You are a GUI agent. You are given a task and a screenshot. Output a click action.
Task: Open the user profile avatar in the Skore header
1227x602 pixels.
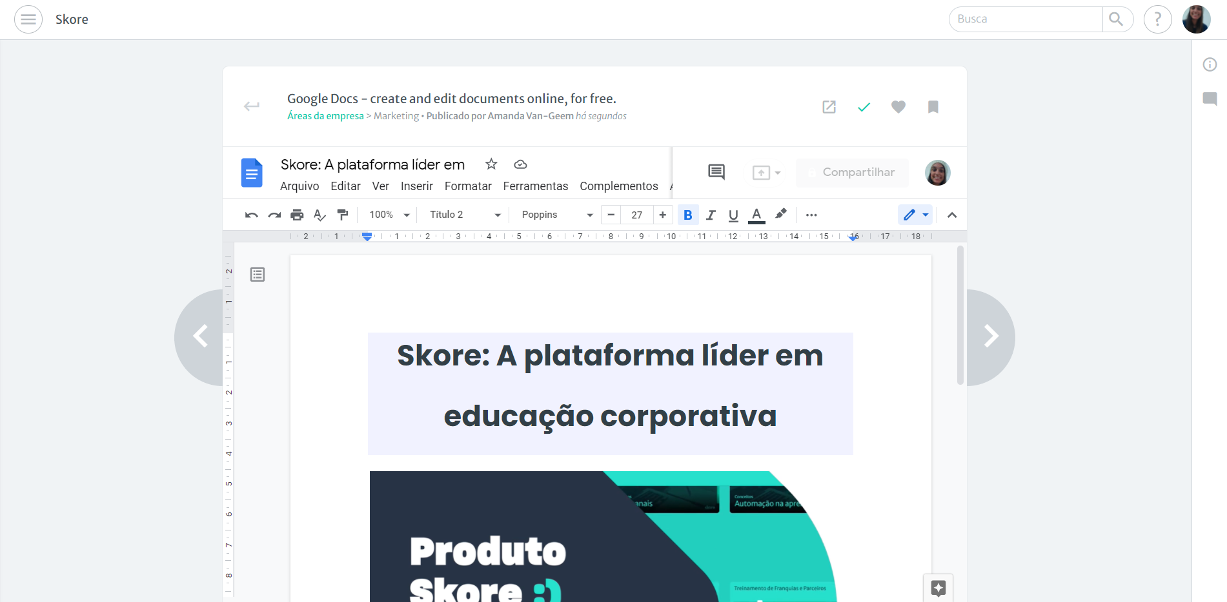[x=1197, y=19]
